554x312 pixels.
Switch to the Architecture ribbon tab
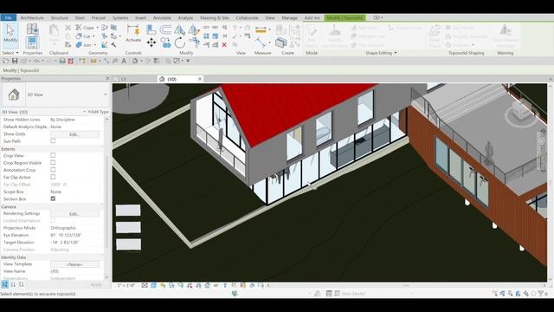pos(32,17)
